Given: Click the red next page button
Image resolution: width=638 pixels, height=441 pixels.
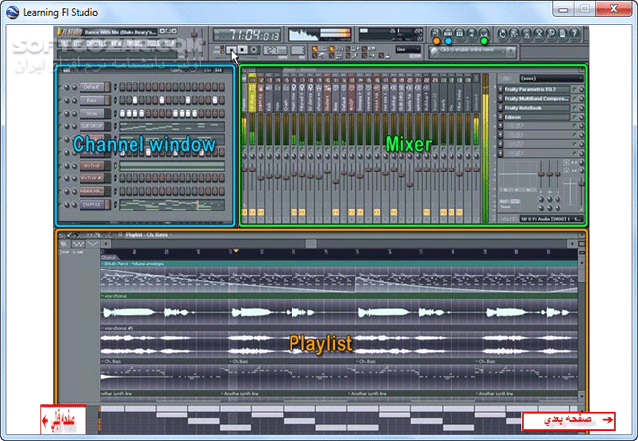Looking at the screenshot, I should 569,420.
